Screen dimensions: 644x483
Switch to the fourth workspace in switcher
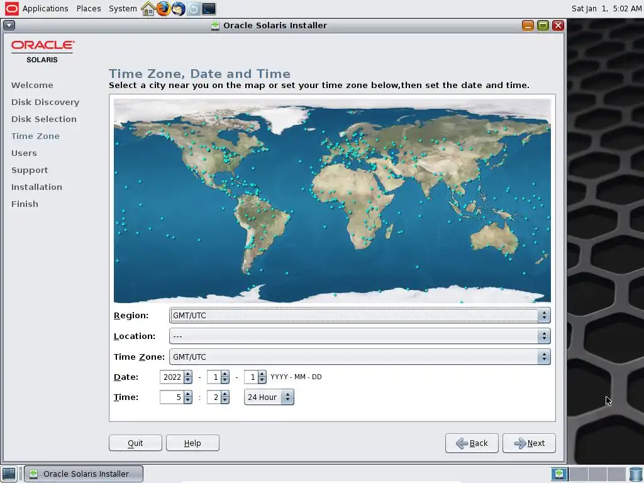tap(616, 474)
